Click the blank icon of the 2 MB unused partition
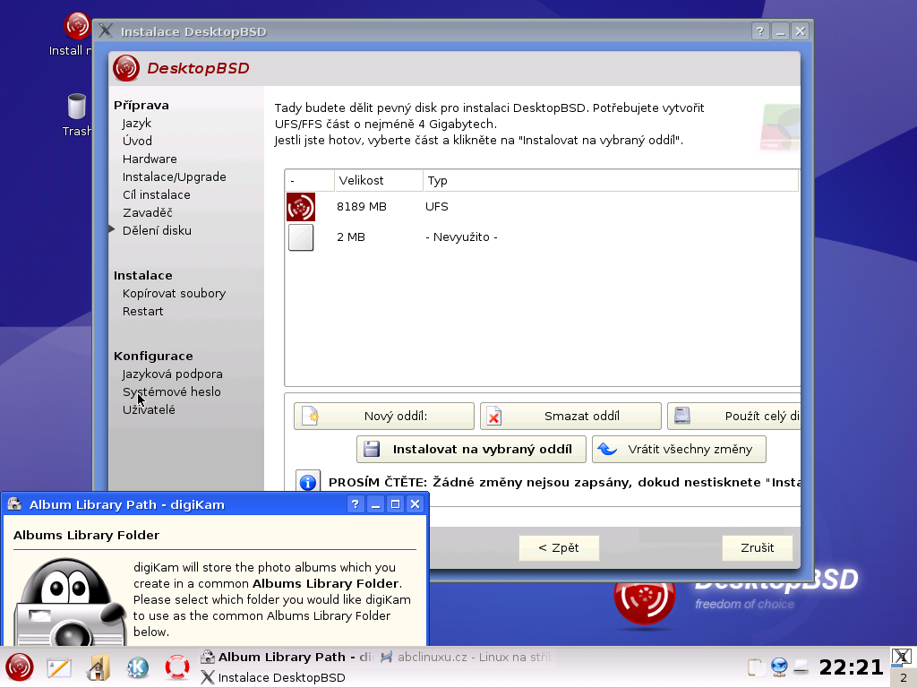The height and width of the screenshot is (688, 917). click(301, 237)
